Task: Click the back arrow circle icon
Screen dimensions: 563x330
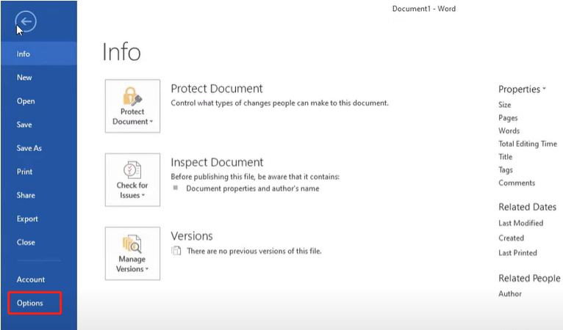Action: click(x=26, y=21)
